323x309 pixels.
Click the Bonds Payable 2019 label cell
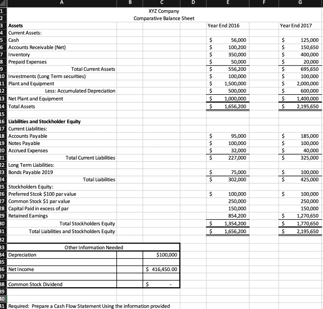[62, 172]
